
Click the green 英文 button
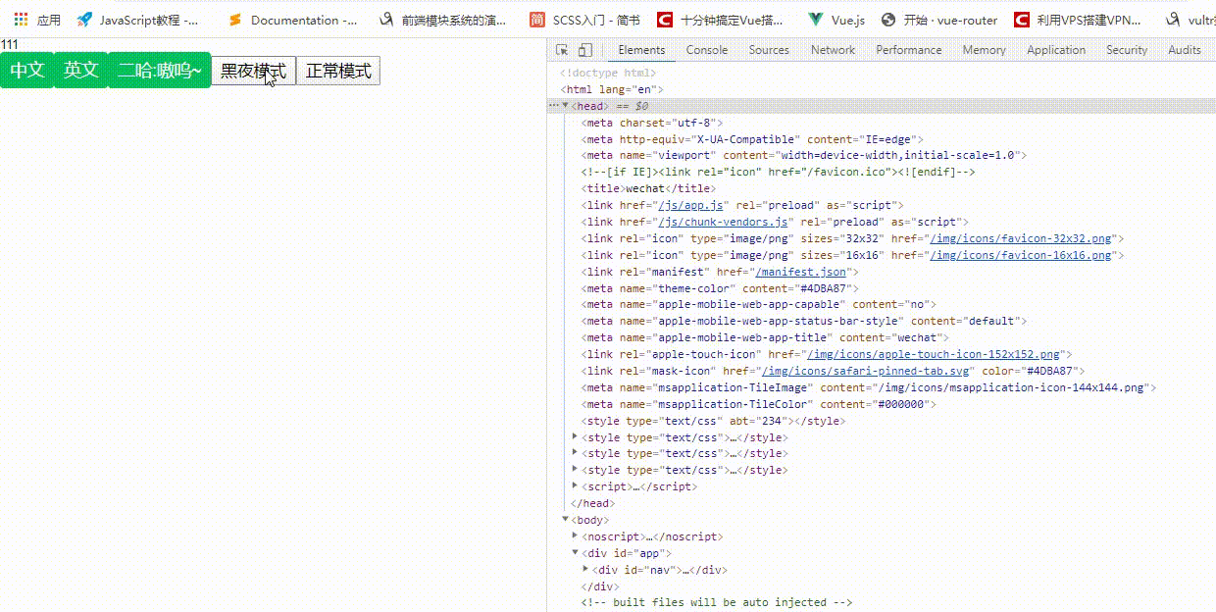pos(81,70)
